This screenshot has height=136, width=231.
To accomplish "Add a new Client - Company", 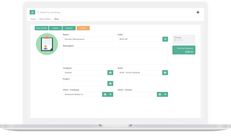I will 111,94.
